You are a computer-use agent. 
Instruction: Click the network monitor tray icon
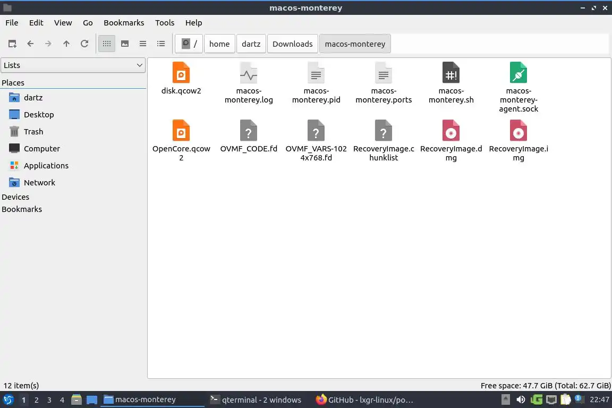pos(551,400)
